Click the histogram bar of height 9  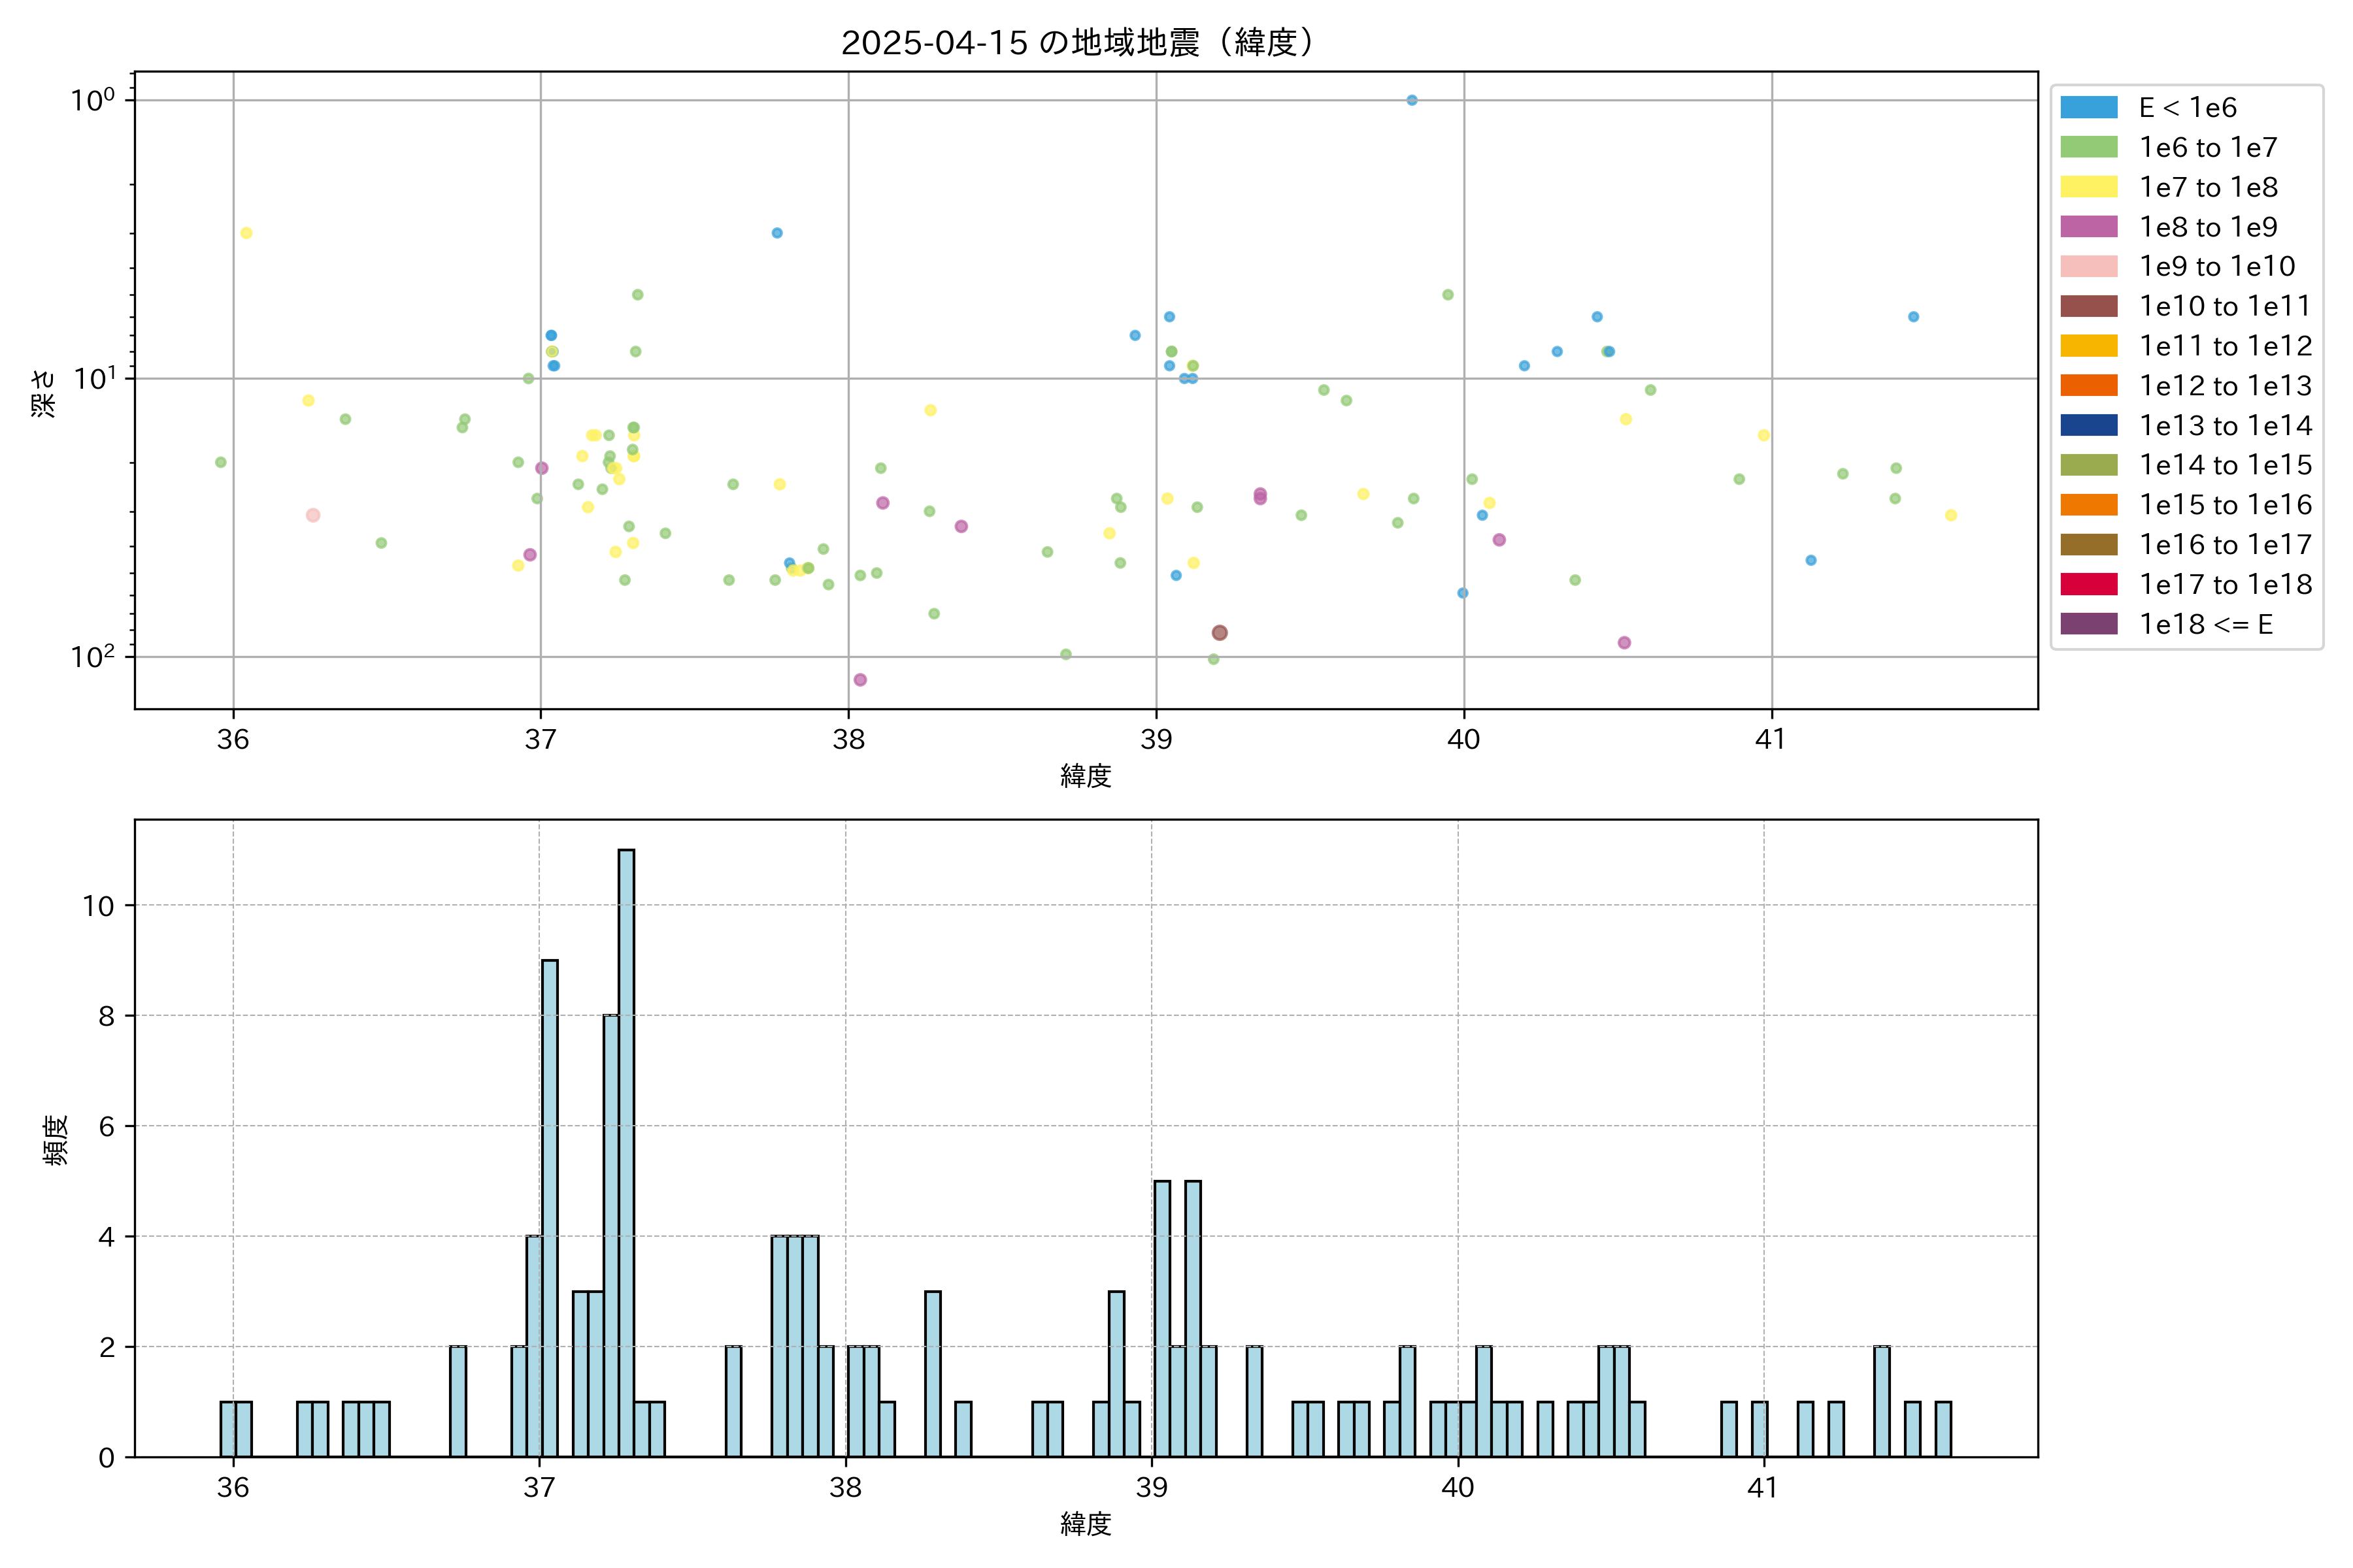pyautogui.click(x=549, y=1207)
